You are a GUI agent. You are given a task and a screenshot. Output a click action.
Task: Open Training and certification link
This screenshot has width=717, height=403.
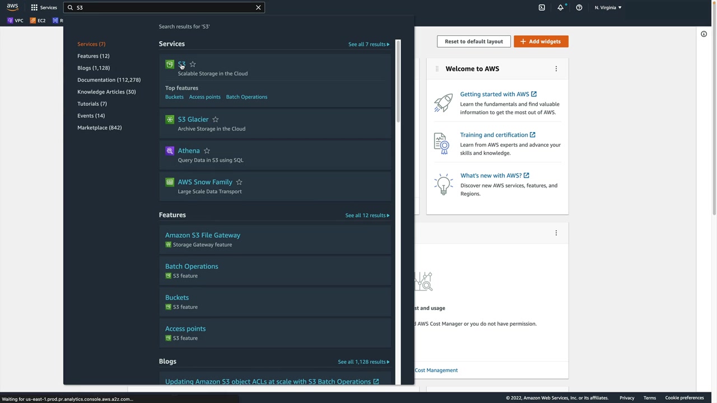click(497, 135)
